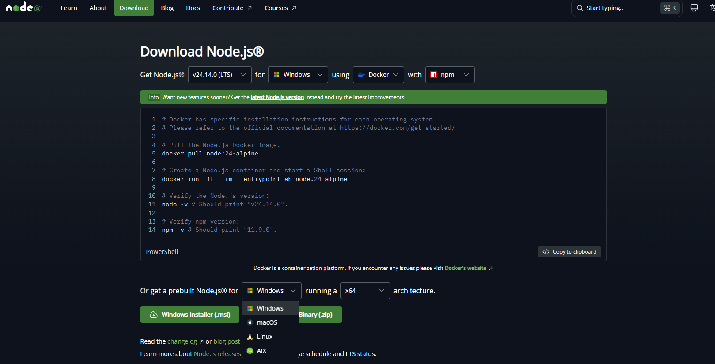
Task: Select AIX in the open dropdown list
Action: pyautogui.click(x=270, y=351)
